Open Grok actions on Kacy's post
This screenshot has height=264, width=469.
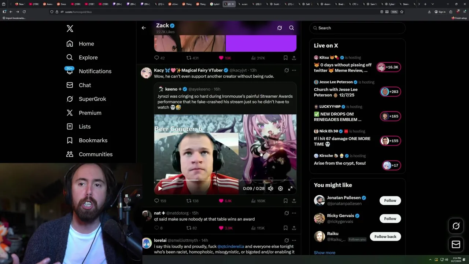[x=287, y=70]
